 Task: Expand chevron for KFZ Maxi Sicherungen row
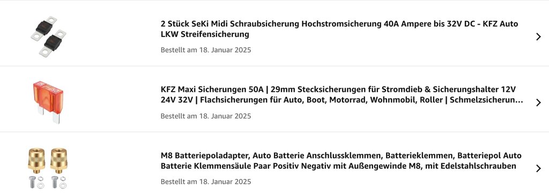pyautogui.click(x=538, y=102)
